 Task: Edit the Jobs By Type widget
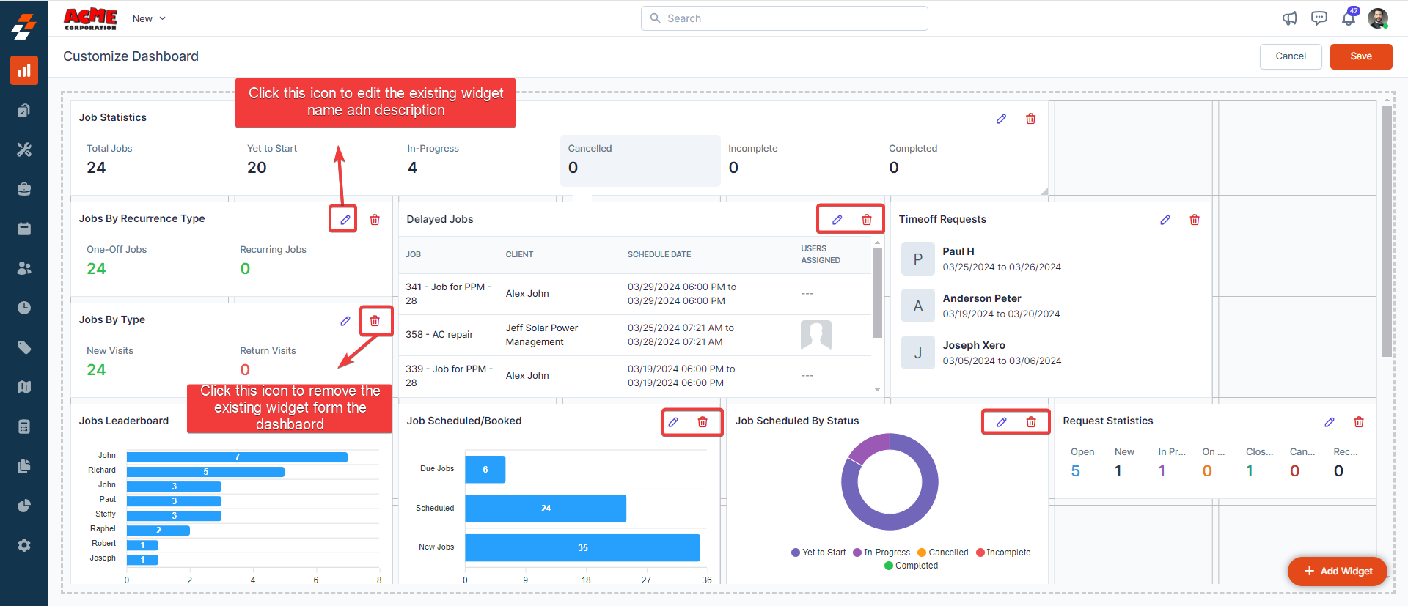coord(345,321)
